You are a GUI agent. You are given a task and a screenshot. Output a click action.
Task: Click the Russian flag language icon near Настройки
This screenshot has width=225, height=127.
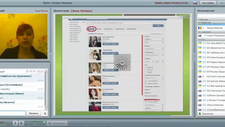point(195,3)
